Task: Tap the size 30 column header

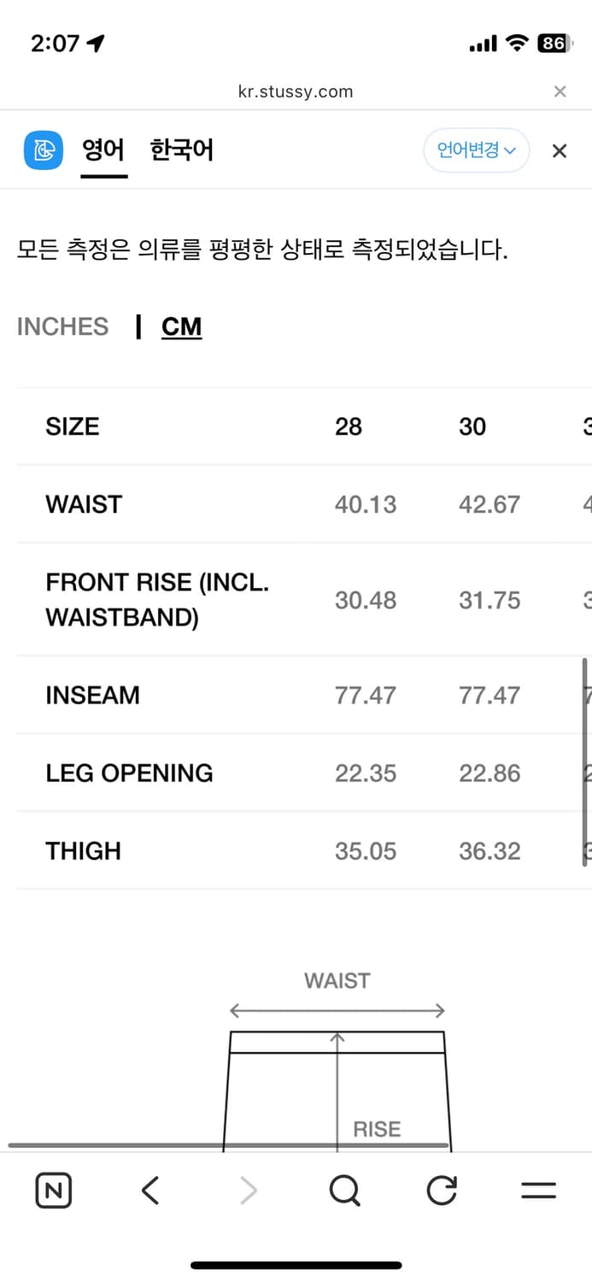Action: pyautogui.click(x=472, y=426)
